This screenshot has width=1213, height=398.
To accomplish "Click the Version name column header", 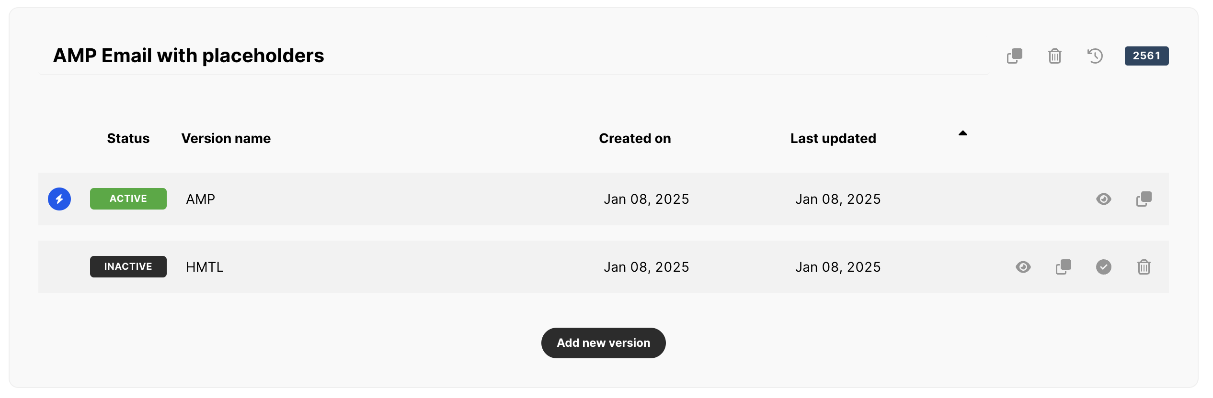I will click(226, 139).
